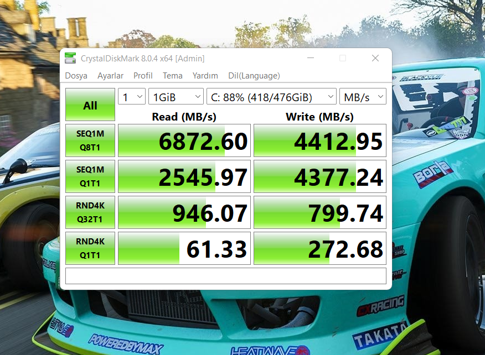Open the Profil menu

[x=143, y=76]
